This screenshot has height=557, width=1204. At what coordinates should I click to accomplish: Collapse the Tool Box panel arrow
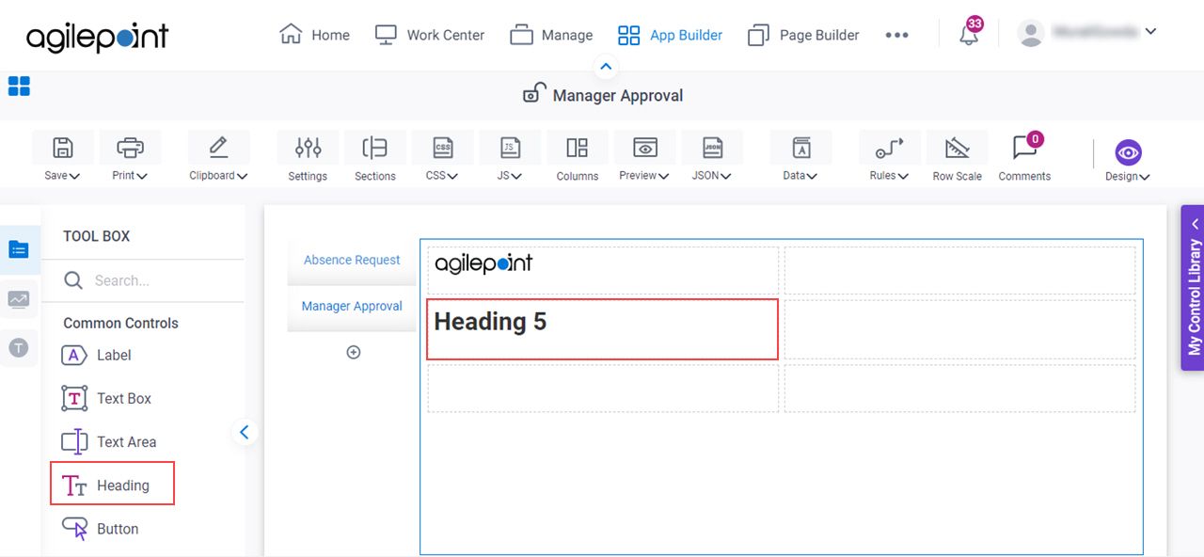[245, 432]
